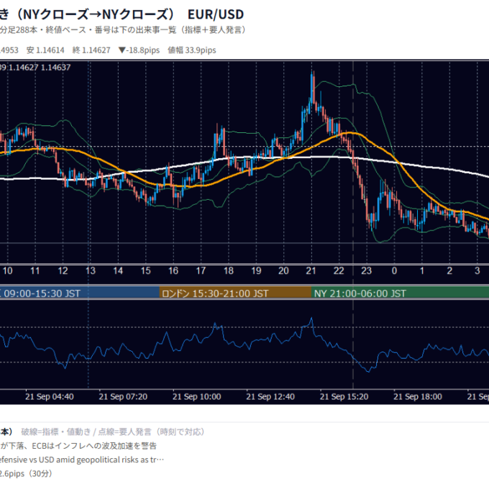Click hour label 23 on the time axis
Screen dimensions: 489x489
coord(367,270)
